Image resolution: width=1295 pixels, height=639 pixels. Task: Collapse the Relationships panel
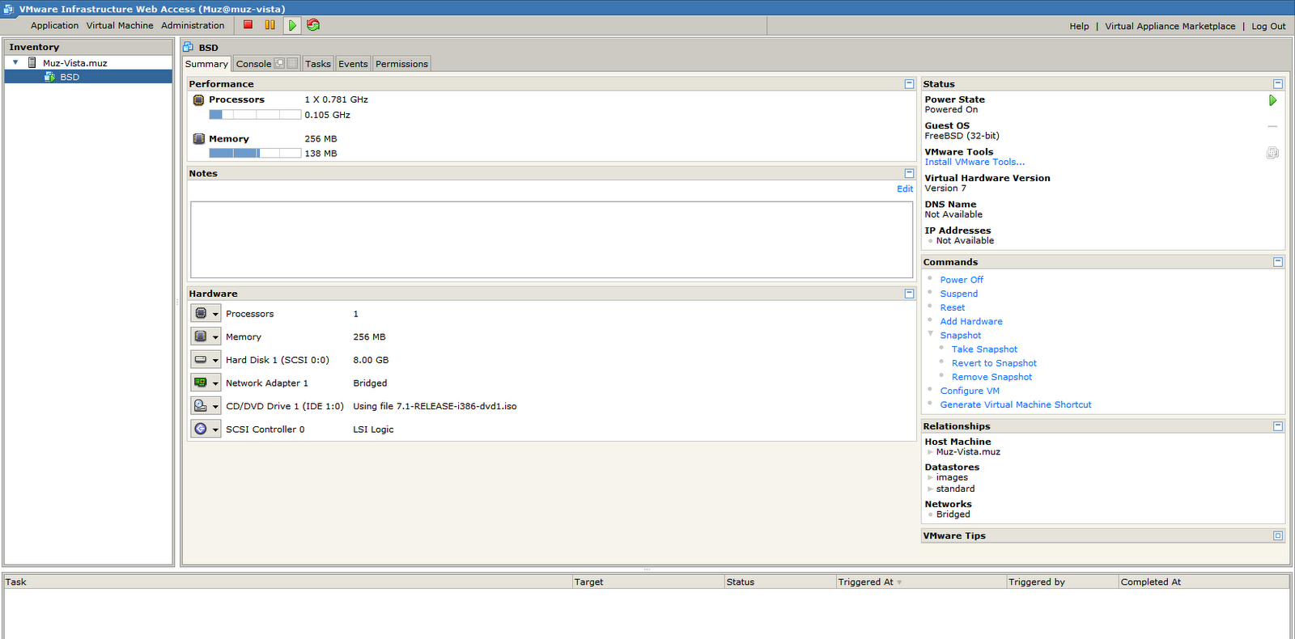pyautogui.click(x=1278, y=426)
